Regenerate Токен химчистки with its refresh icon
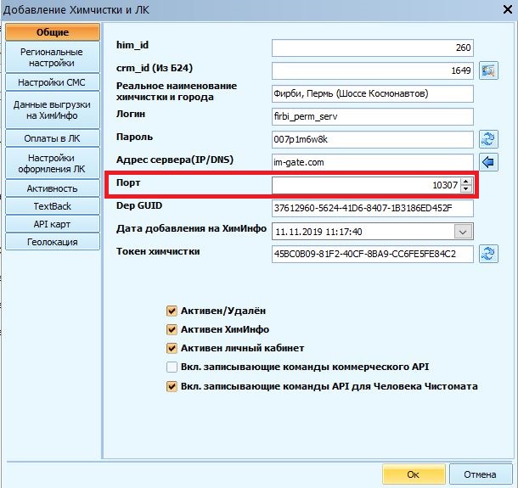The height and width of the screenshot is (488, 518). pyautogui.click(x=488, y=254)
